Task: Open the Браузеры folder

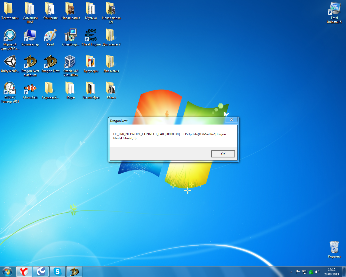Action: pos(91,64)
